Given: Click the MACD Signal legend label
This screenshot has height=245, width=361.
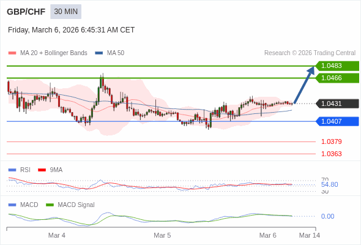Looking at the screenshot, I should click(76, 205).
